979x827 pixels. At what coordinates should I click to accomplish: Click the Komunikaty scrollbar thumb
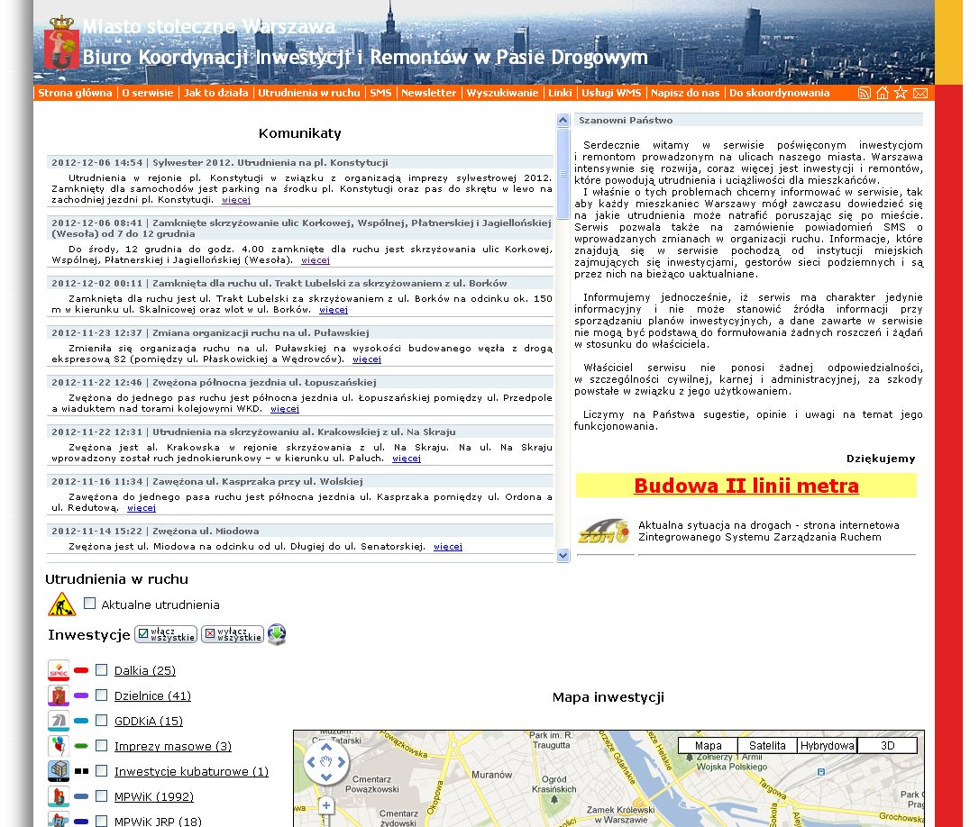click(563, 174)
